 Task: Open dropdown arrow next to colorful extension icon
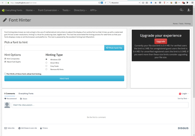tap(179, 3)
